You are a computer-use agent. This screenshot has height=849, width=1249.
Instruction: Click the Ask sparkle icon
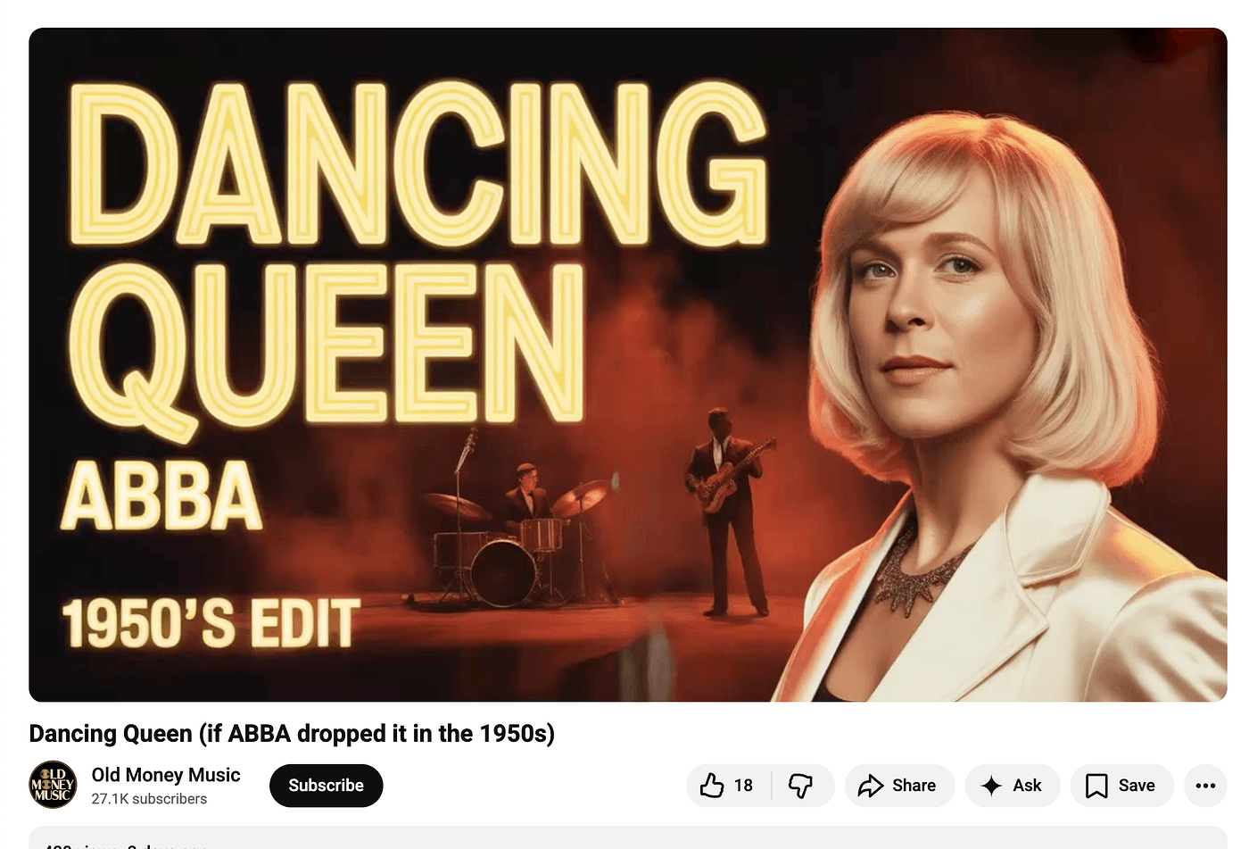(990, 786)
